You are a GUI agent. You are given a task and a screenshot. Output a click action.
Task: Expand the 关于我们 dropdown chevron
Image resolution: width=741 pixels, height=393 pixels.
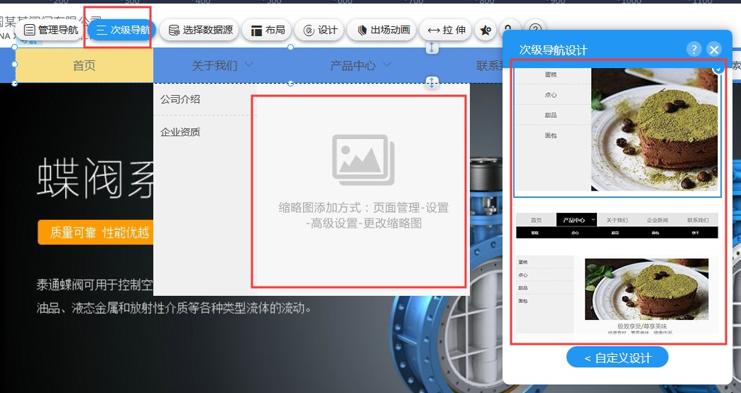tap(248, 65)
